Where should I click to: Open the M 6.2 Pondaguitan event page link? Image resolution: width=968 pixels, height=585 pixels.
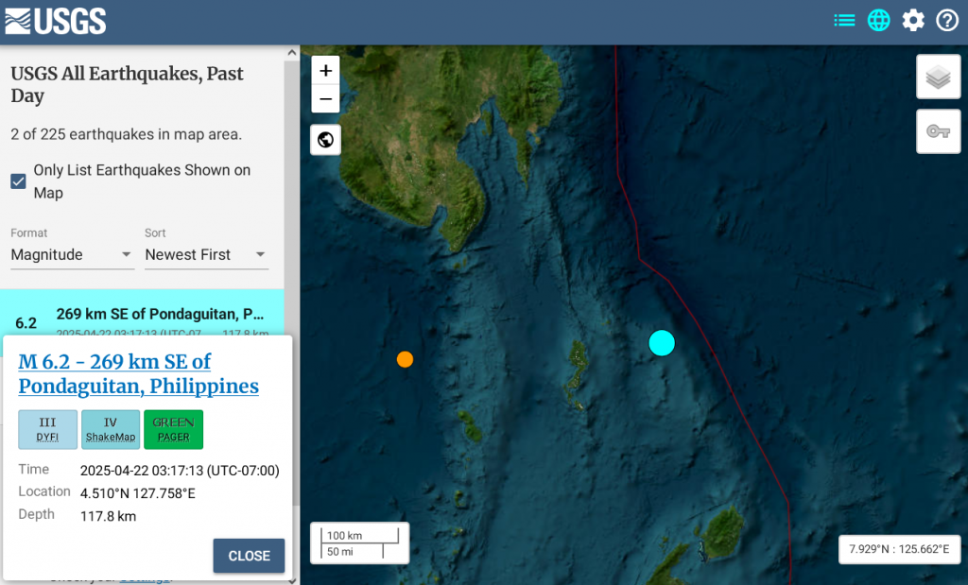(138, 373)
